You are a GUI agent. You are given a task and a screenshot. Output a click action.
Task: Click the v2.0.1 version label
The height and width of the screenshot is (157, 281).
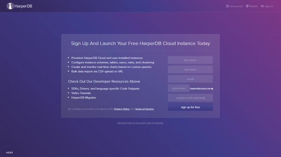[x=9, y=152]
